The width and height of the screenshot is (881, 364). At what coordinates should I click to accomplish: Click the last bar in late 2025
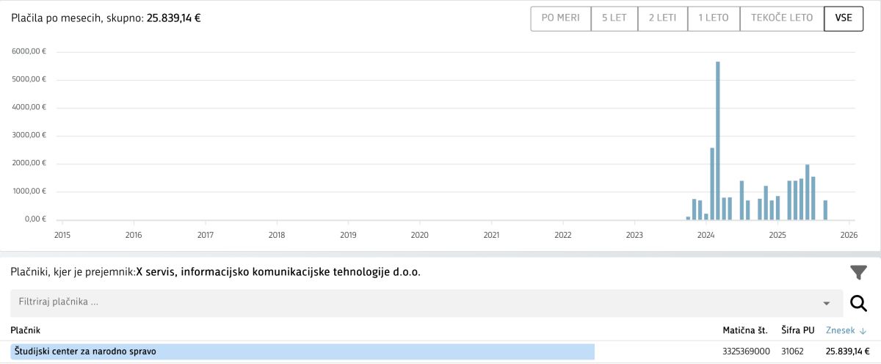pos(825,210)
